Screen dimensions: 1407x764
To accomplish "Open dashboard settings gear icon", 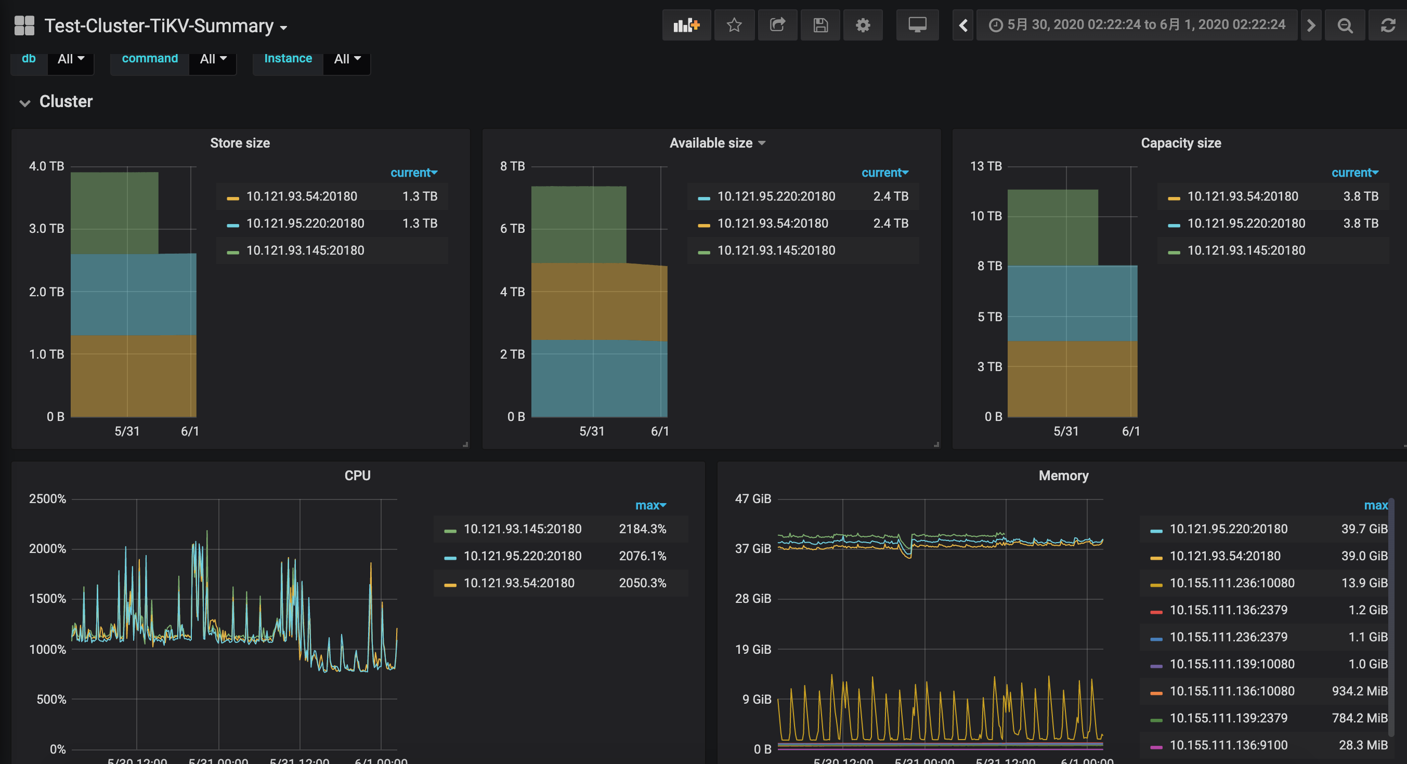I will coord(863,25).
